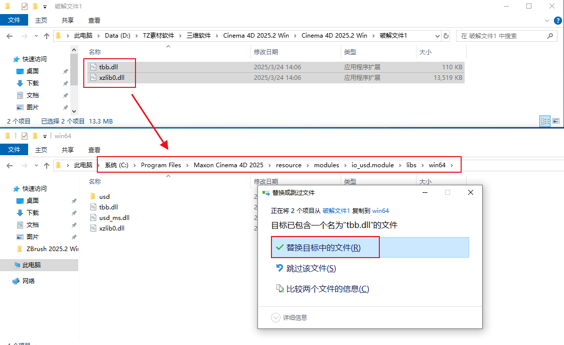Click 比较两个文件的信息(C)
This screenshot has width=564, height=345.
tap(327, 289)
